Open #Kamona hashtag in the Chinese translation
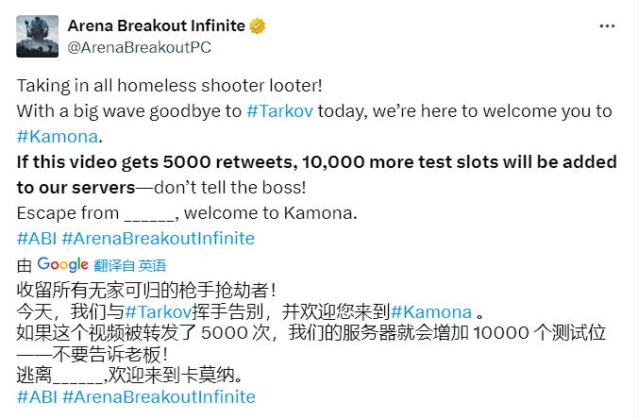The image size is (638, 419). click(x=430, y=311)
